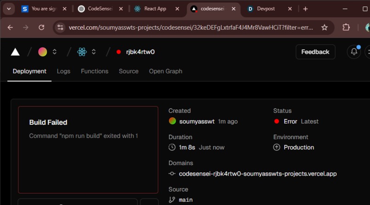
Task: Open the tab search dropdown arrow
Action: 9,9
